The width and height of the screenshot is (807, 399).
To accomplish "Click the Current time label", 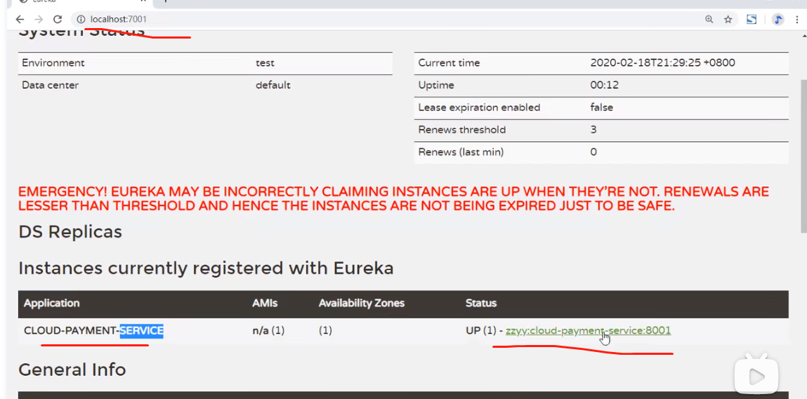I will click(x=449, y=62).
